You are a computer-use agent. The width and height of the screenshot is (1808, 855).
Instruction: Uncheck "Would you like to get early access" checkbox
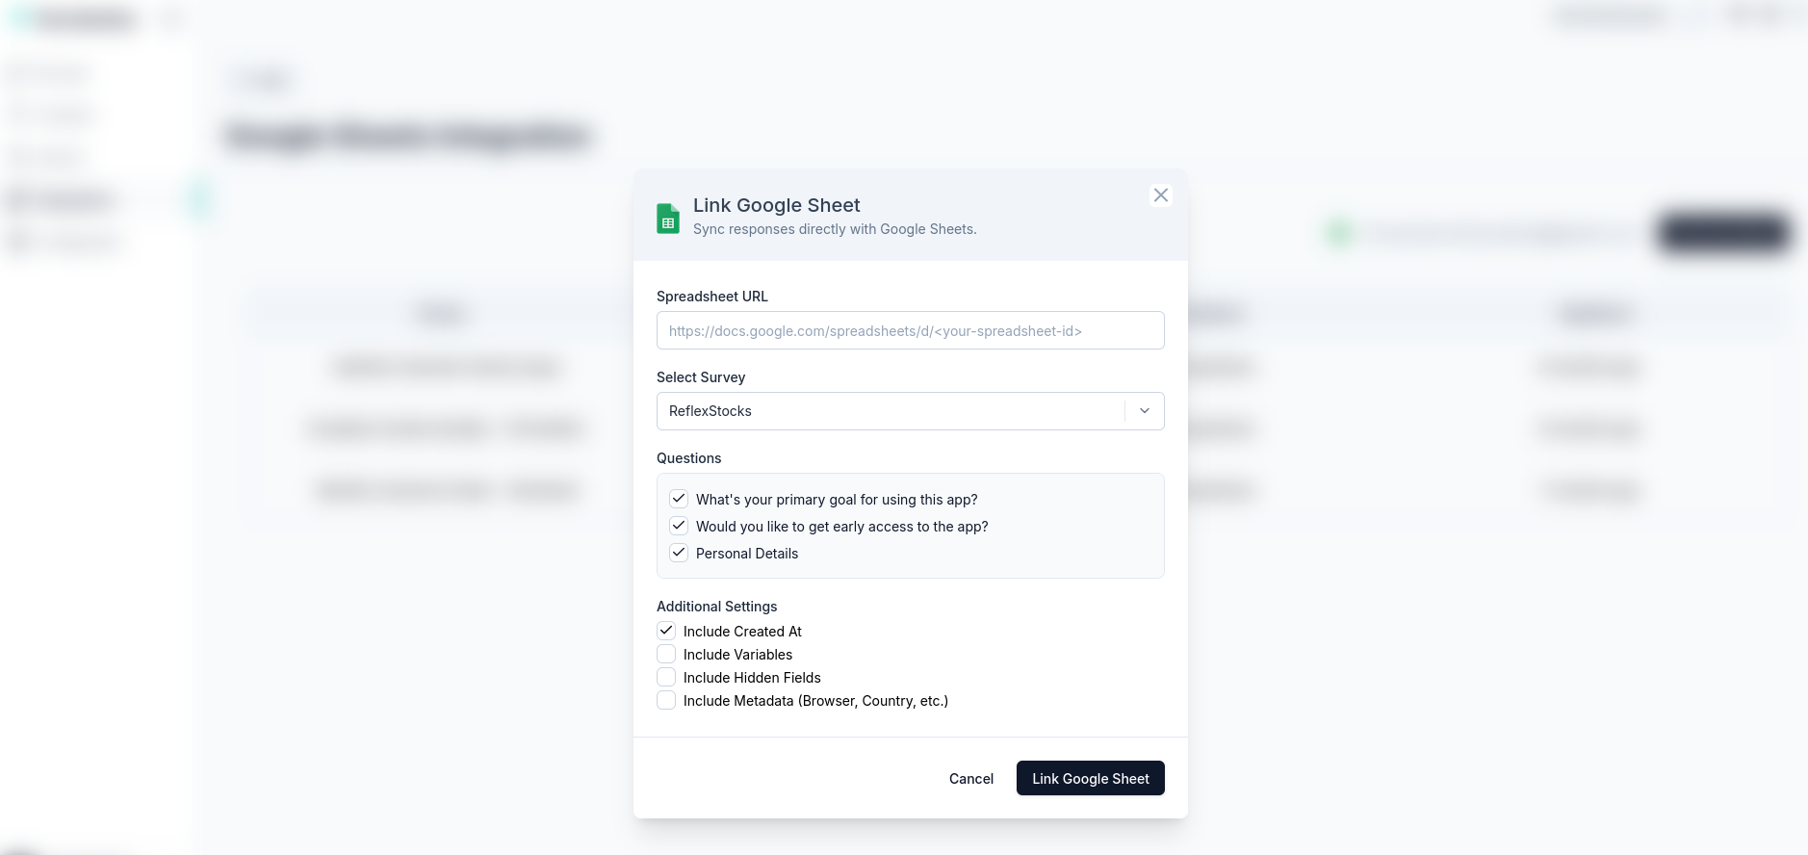pyautogui.click(x=679, y=526)
